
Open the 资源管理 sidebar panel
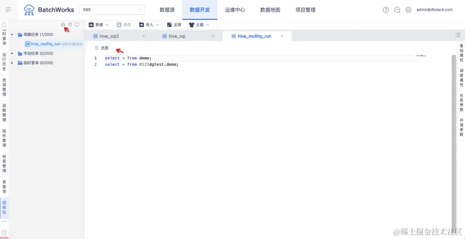tap(4, 87)
